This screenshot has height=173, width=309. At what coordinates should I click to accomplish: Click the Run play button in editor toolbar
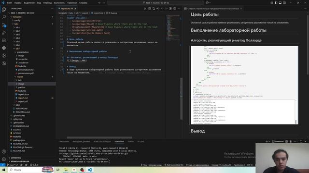(x=145, y=9)
